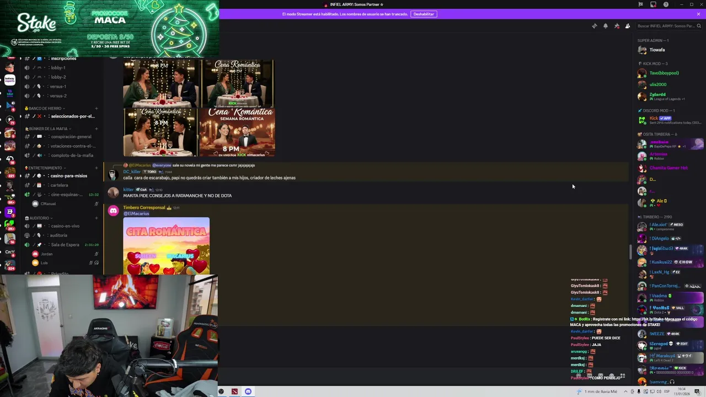
Task: Click the search magnifier icon
Action: click(699, 26)
